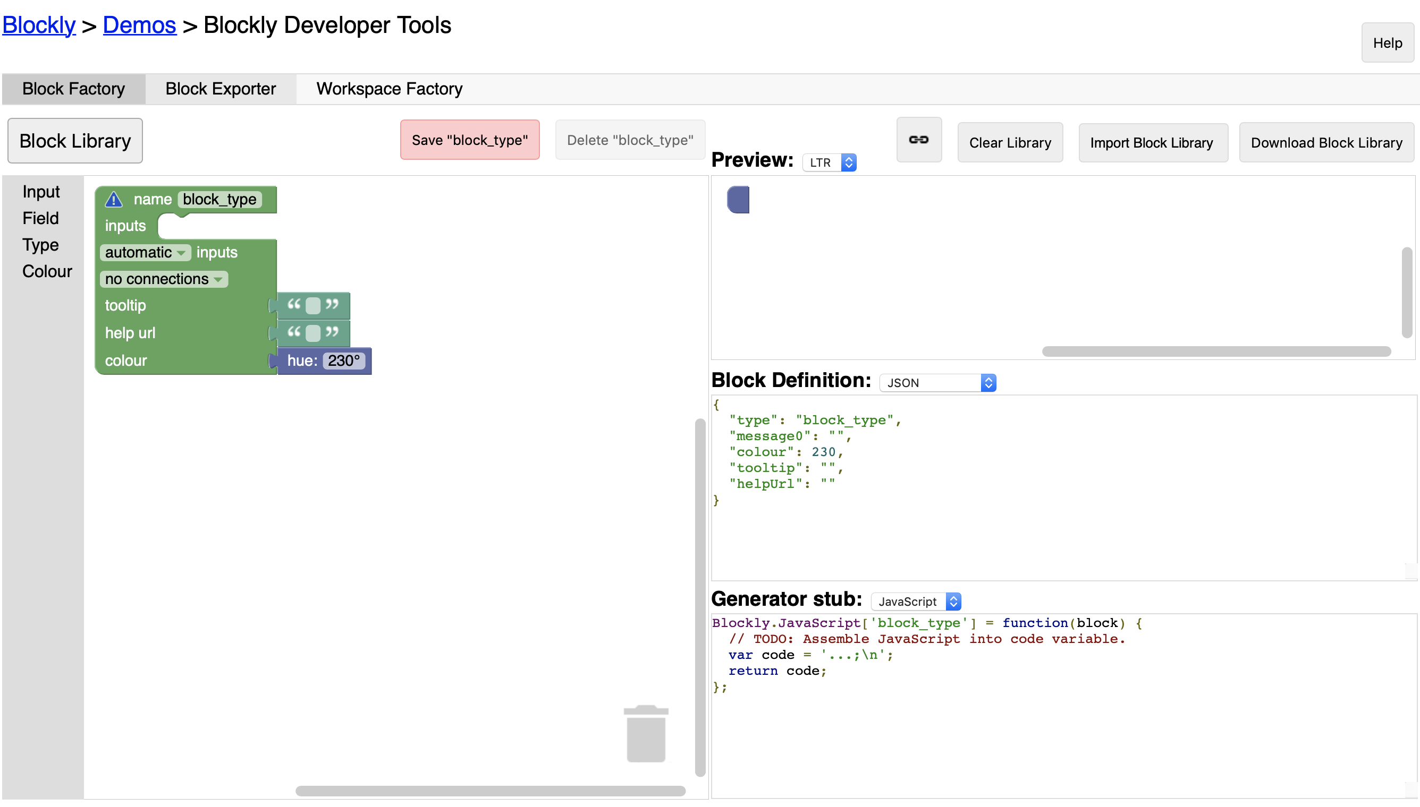Click the Save "block_type" button
The image size is (1420, 807).
469,140
